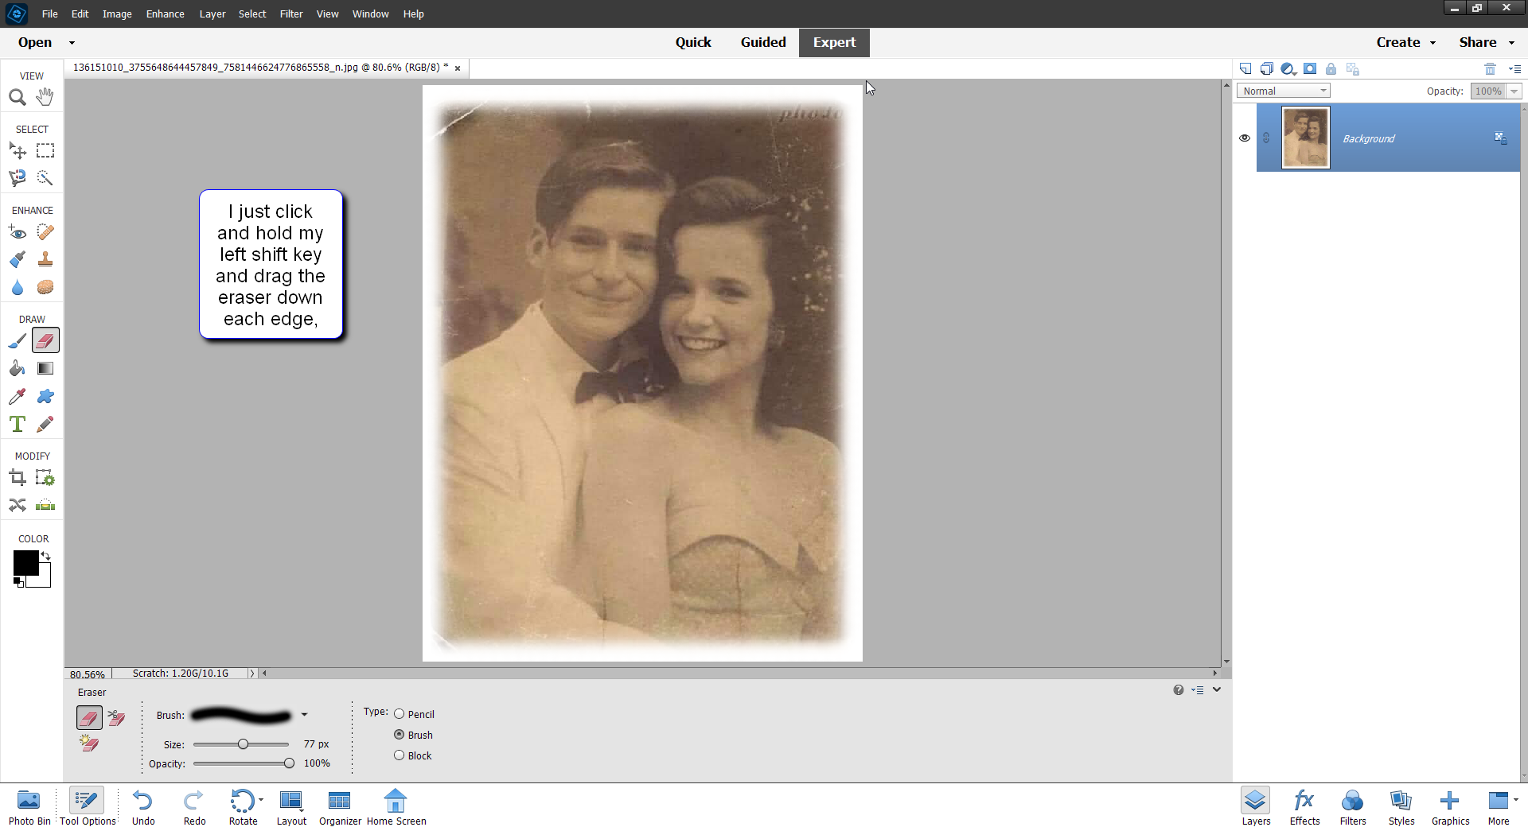
Task: Open the Effects panel
Action: (x=1304, y=806)
